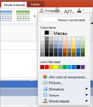Expand Sfumatura submenu arrow
The width and height of the screenshot is (93, 107).
click(87, 89)
